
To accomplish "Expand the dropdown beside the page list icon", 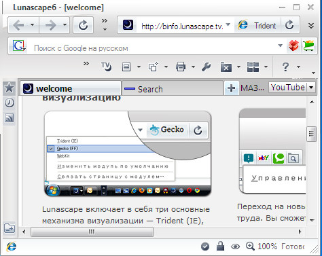I will point(139,67).
